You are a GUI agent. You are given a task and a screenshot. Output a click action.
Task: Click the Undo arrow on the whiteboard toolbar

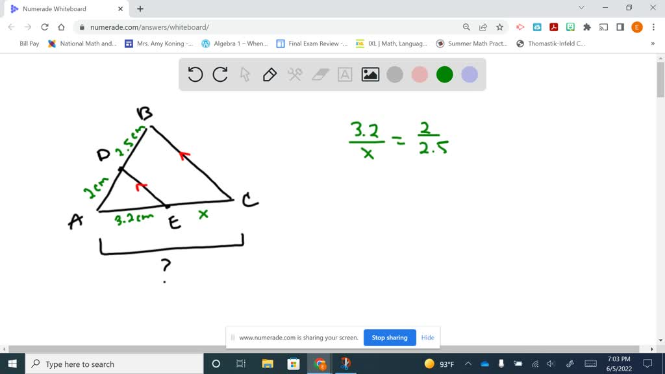[x=195, y=74]
